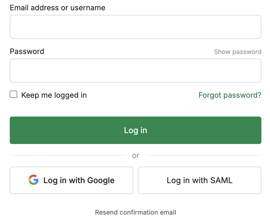Click the word "SAML" on the button
270x224 pixels.
(x=221, y=180)
